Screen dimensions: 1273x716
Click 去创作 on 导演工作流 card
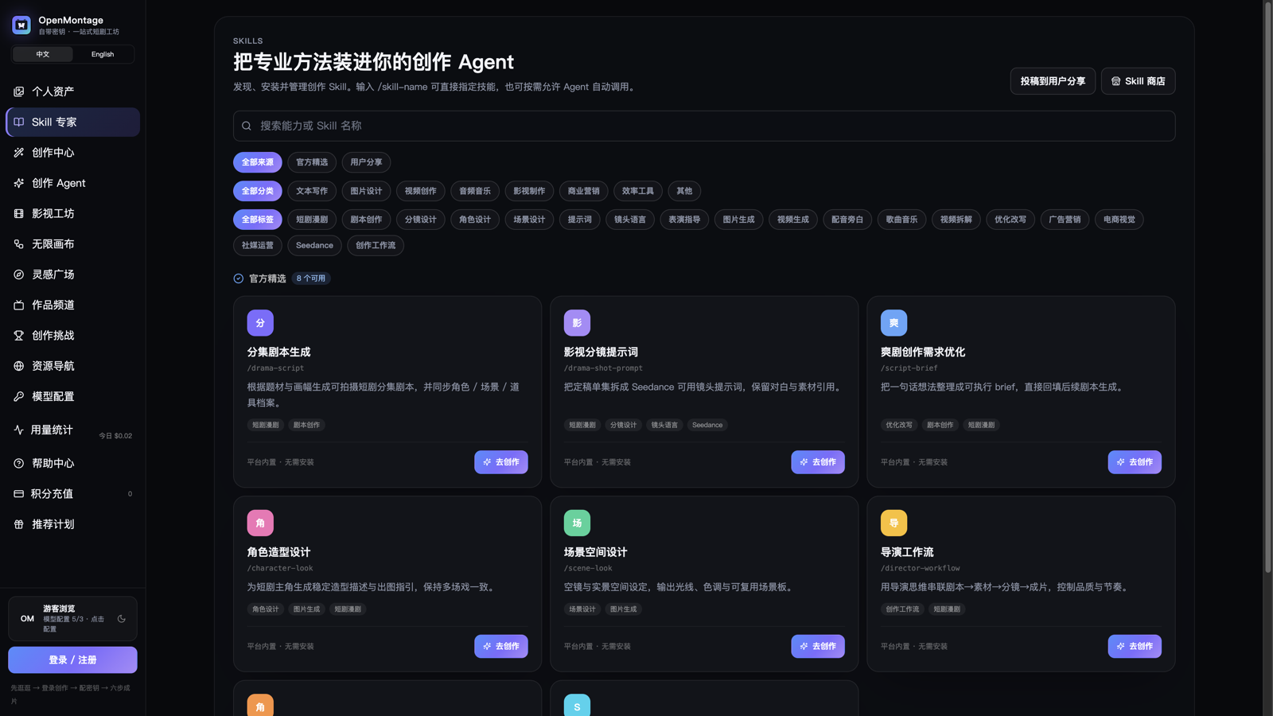[x=1135, y=646]
